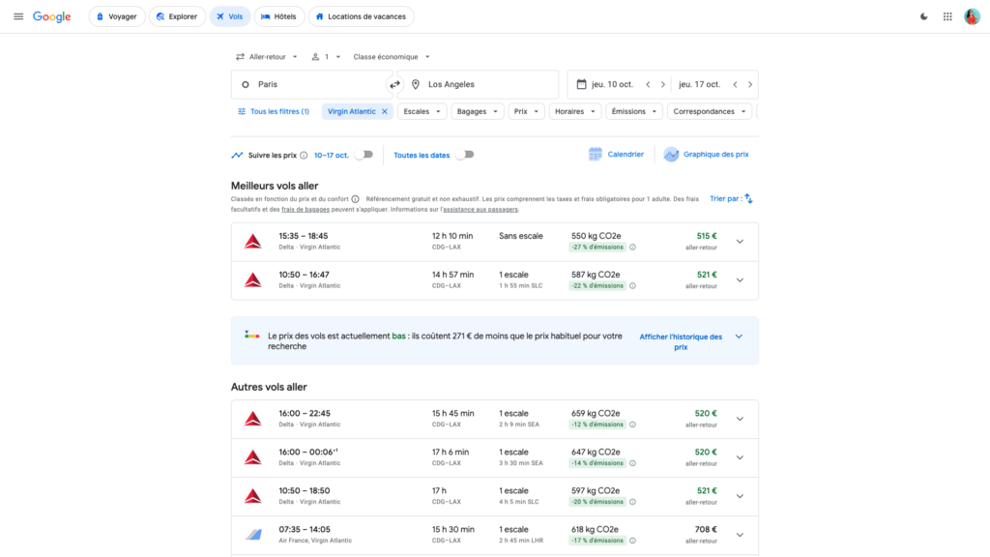Open the Classe économique dropdown

[x=392, y=57]
